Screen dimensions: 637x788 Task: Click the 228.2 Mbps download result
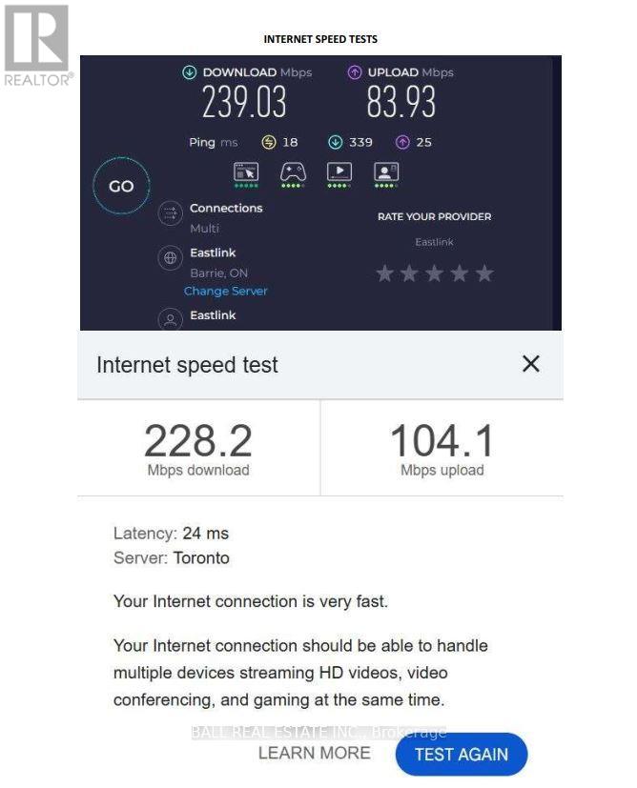coord(198,448)
